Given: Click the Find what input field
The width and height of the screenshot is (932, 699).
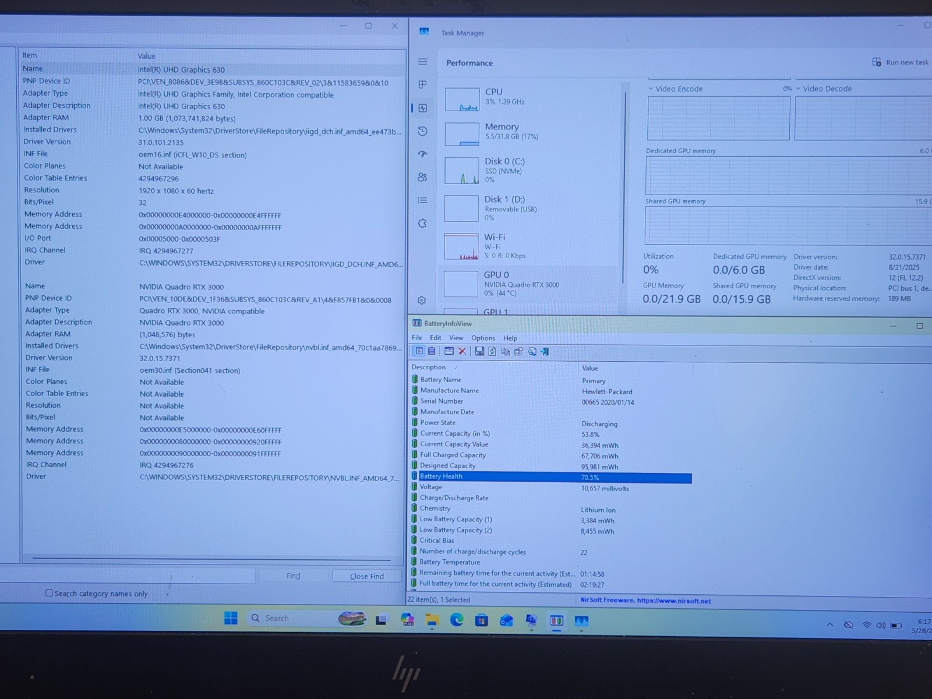Looking at the screenshot, I should pyautogui.click(x=127, y=576).
